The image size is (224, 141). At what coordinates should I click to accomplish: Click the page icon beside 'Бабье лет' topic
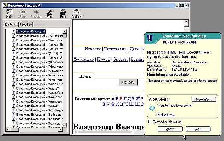(13, 115)
